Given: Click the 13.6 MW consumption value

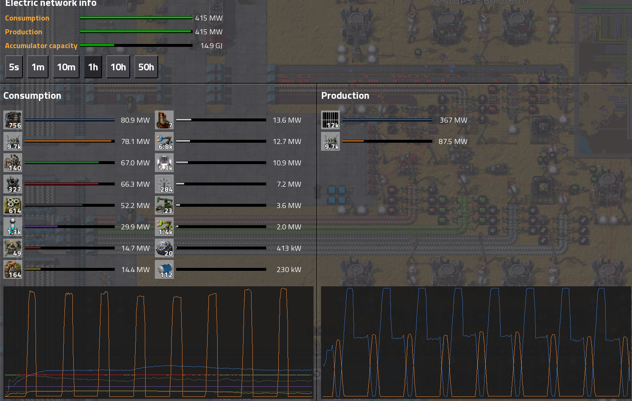Looking at the screenshot, I should point(287,120).
